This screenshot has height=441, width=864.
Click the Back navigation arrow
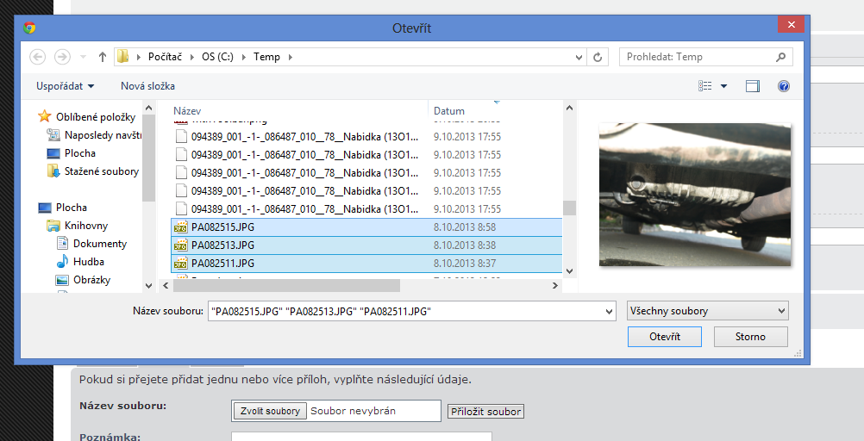(x=37, y=57)
